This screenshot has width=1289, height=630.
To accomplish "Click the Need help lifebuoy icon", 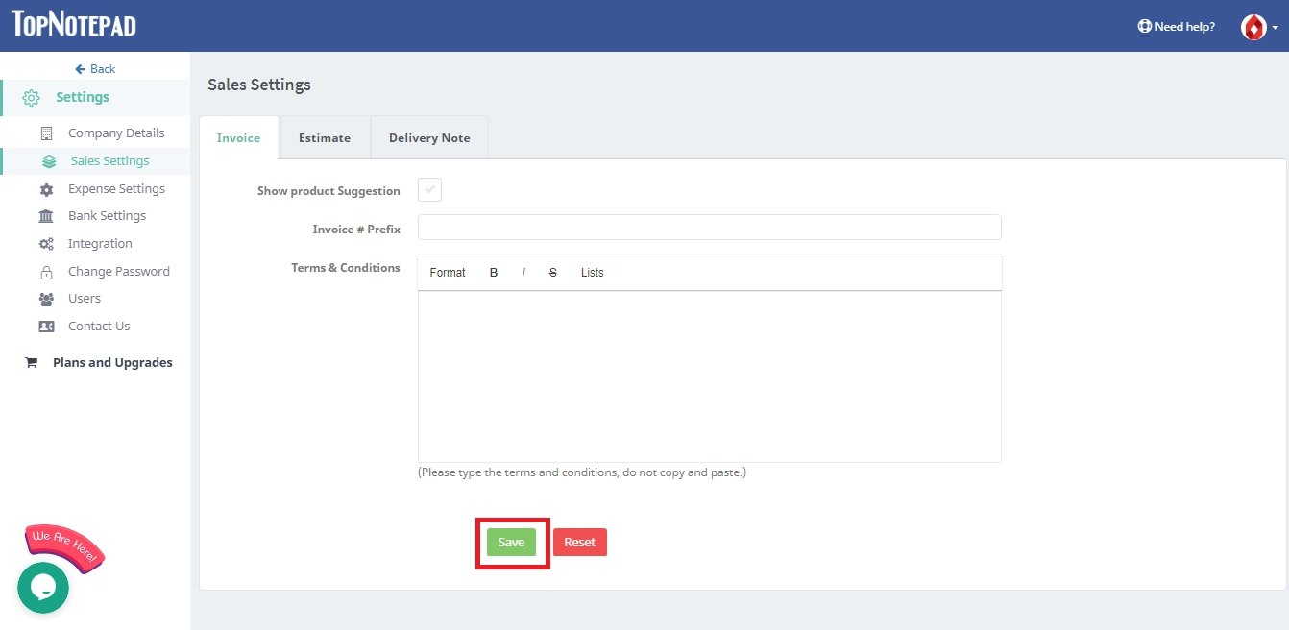I will pyautogui.click(x=1144, y=27).
